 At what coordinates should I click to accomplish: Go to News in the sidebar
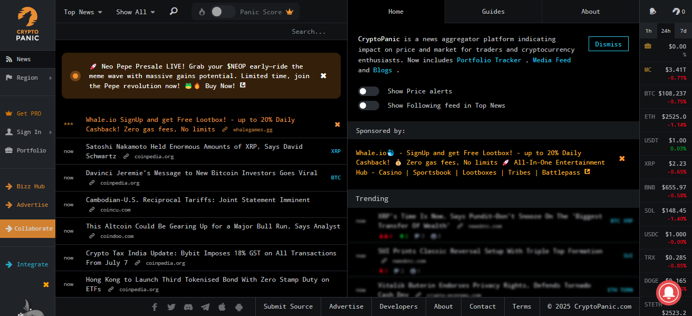click(27, 59)
